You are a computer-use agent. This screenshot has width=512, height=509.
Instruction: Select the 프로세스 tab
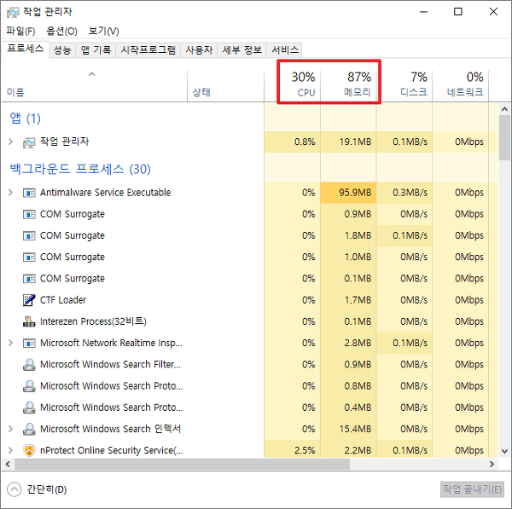pyautogui.click(x=26, y=49)
